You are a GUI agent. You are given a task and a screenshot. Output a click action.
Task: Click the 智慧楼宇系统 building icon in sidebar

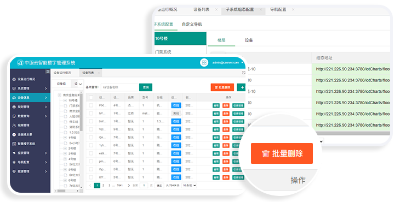tap(14, 144)
